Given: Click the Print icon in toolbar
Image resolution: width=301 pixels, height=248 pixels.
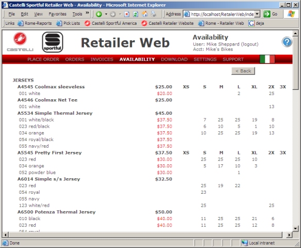Looking at the screenshot, I should click(154, 14).
